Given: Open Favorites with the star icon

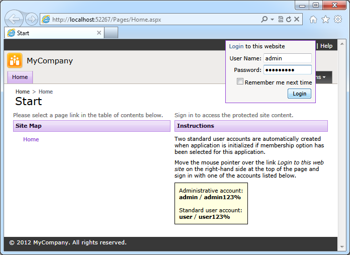Looking at the screenshot, I should (325, 20).
